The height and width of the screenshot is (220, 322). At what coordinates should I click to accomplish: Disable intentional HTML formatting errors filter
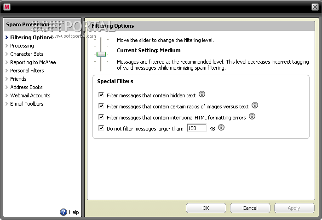tap(101, 117)
